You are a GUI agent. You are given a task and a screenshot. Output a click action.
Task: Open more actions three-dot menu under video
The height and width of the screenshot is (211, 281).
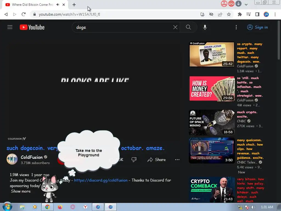[177, 160]
